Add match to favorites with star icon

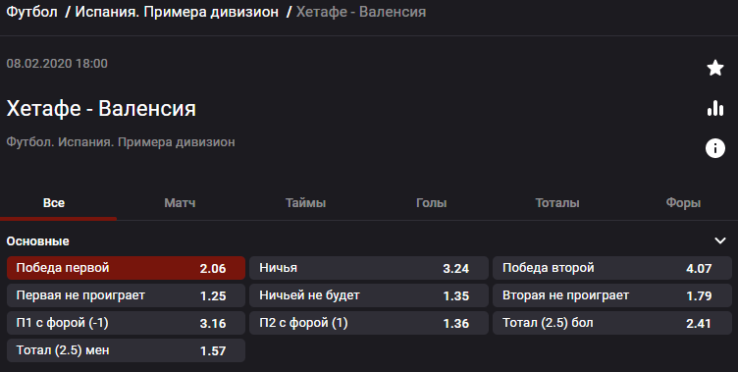tap(714, 69)
